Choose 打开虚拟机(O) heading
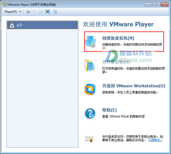This screenshot has height=154, width=171. [x=116, y=62]
